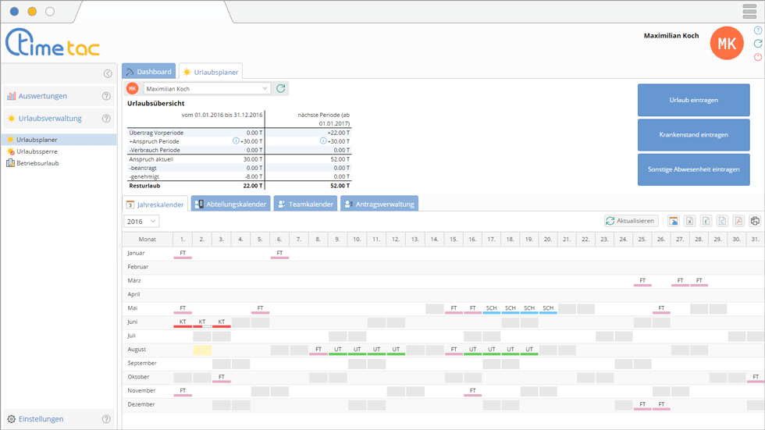Click the red power logout icon
Image resolution: width=765 pixels, height=430 pixels.
[x=757, y=57]
